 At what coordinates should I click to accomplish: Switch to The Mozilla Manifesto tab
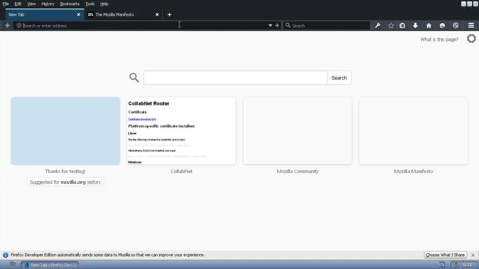tap(123, 15)
